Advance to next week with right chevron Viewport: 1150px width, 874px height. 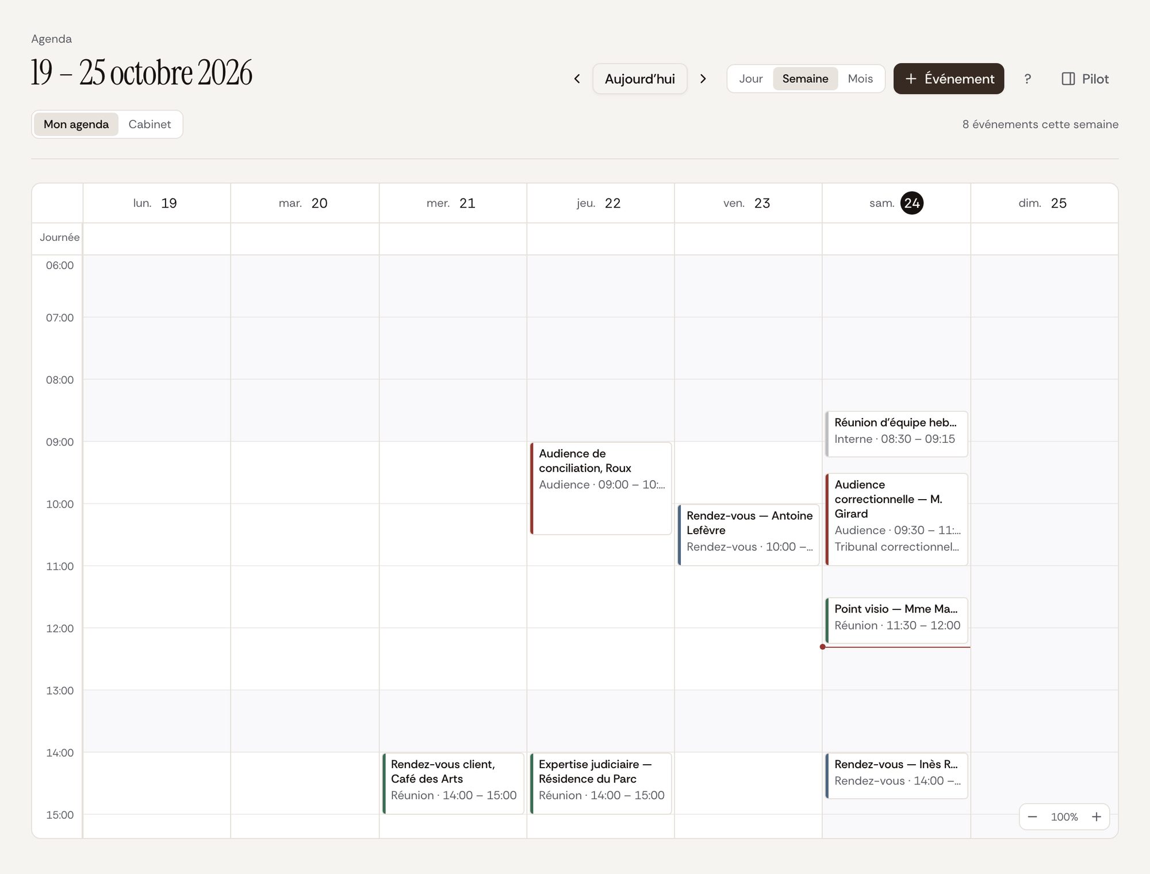(x=703, y=79)
